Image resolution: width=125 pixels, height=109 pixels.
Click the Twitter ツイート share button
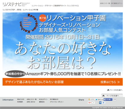click(99, 99)
